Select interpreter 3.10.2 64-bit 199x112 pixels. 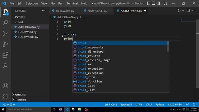point(175,105)
